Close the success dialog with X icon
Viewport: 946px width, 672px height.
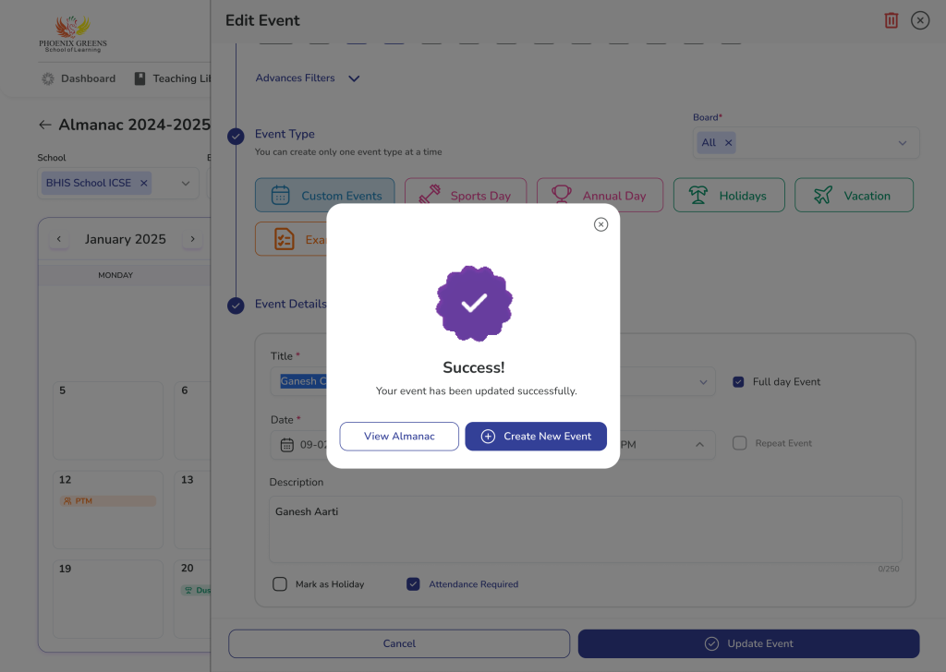pyautogui.click(x=600, y=224)
